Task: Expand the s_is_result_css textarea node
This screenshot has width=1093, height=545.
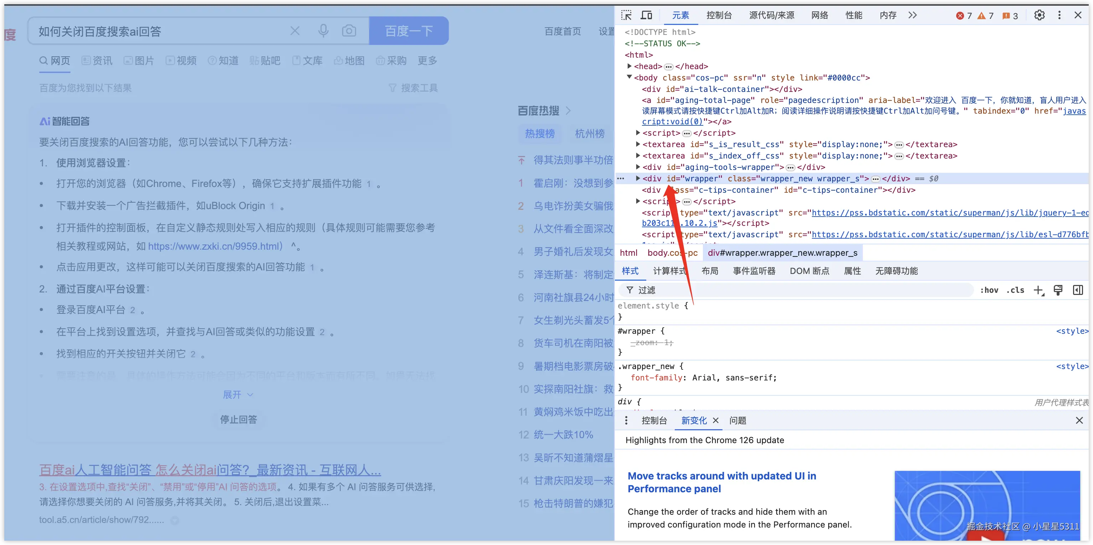Action: tap(638, 144)
